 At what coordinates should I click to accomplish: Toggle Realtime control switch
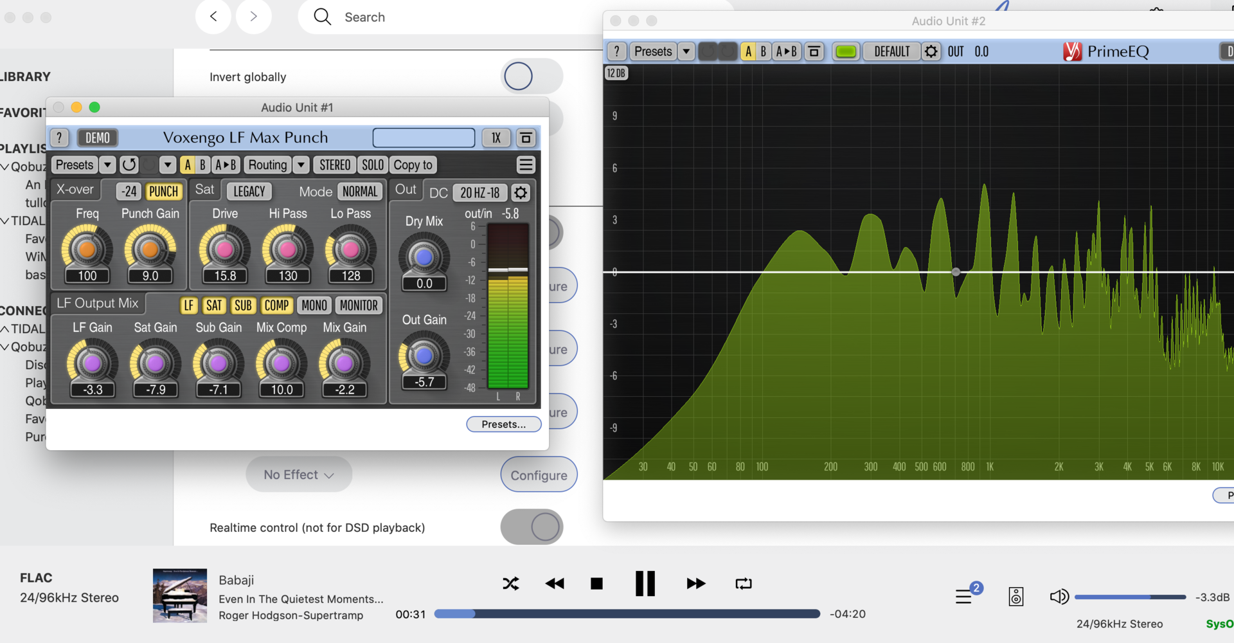pyautogui.click(x=531, y=527)
